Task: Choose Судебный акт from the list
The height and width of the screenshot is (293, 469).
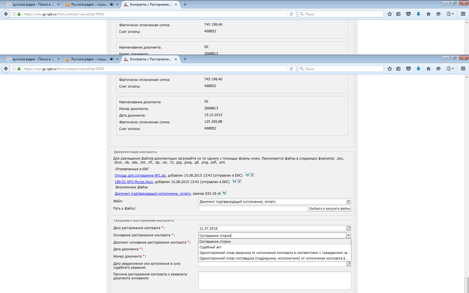Action: coord(275,247)
